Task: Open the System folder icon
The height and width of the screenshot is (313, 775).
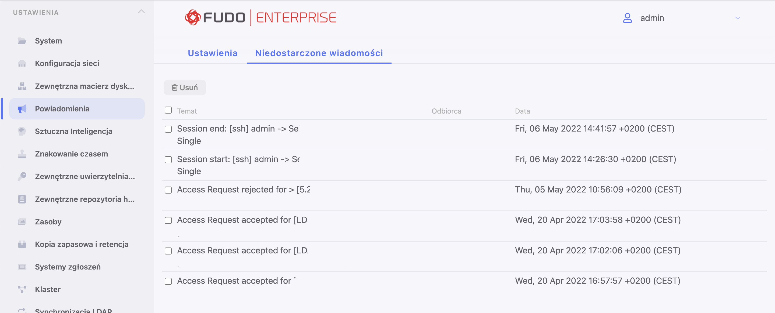Action: [x=22, y=41]
